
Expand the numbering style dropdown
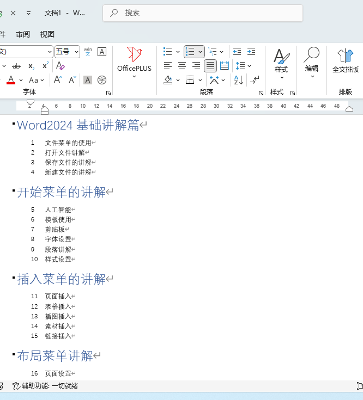click(x=200, y=52)
